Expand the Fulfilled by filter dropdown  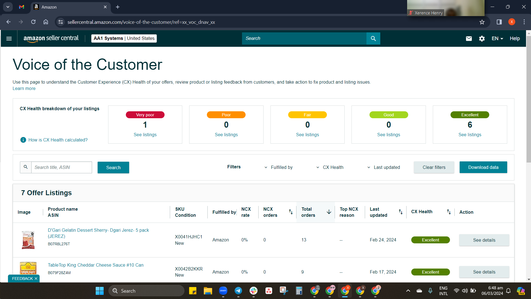tap(278, 167)
